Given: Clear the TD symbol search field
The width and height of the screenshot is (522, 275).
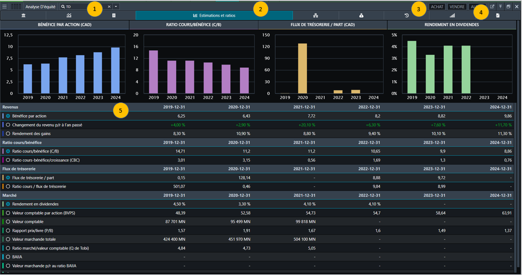Looking at the screenshot, I should tap(109, 7).
